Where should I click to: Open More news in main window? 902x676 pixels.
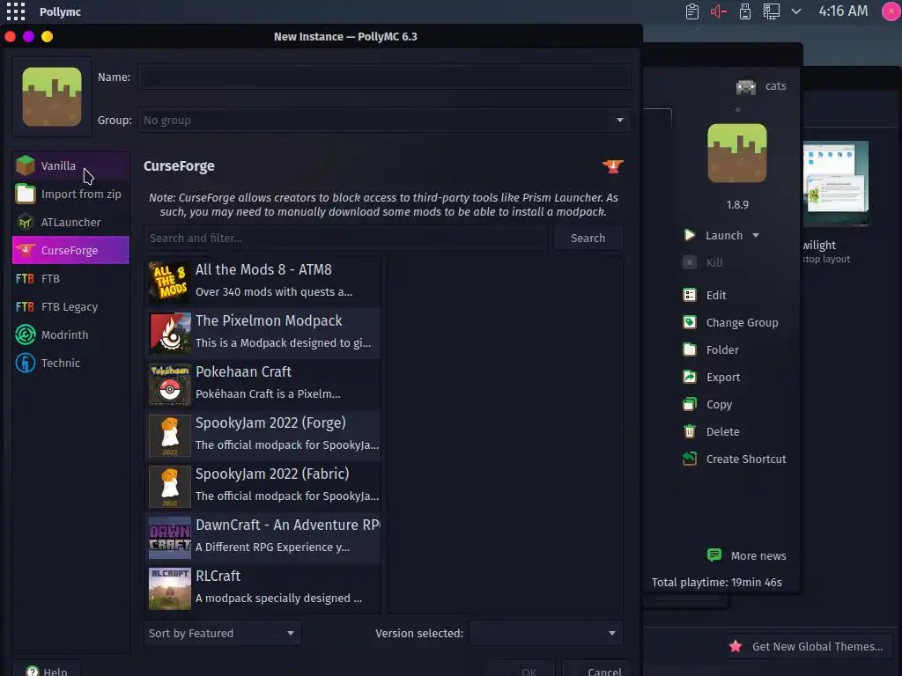pyautogui.click(x=747, y=555)
